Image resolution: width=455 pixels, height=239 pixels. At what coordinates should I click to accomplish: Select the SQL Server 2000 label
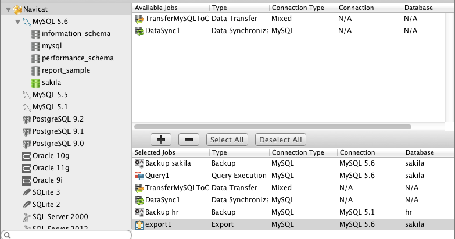point(60,217)
